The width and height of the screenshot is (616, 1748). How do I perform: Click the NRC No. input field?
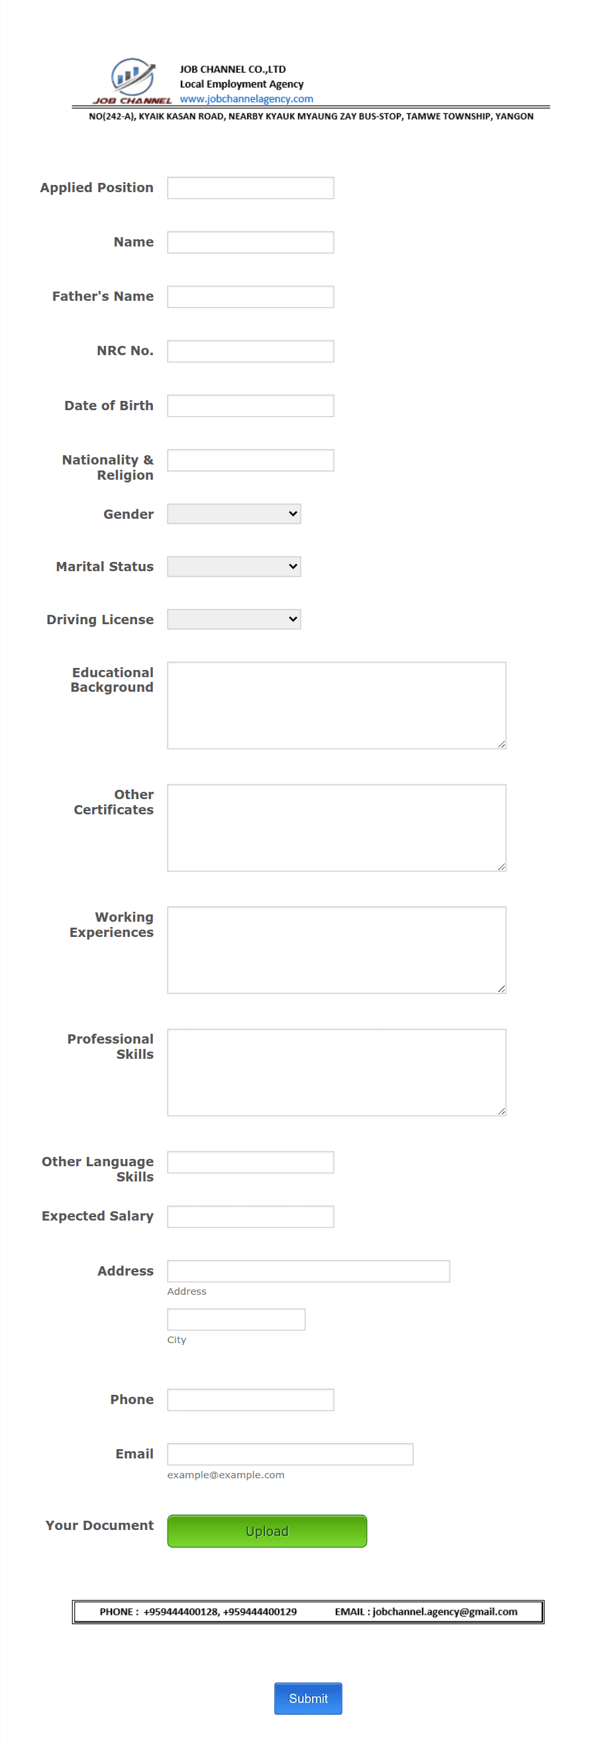[x=250, y=351]
